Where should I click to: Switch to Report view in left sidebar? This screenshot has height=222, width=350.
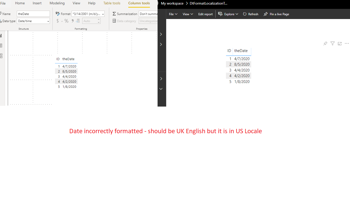[1, 36]
